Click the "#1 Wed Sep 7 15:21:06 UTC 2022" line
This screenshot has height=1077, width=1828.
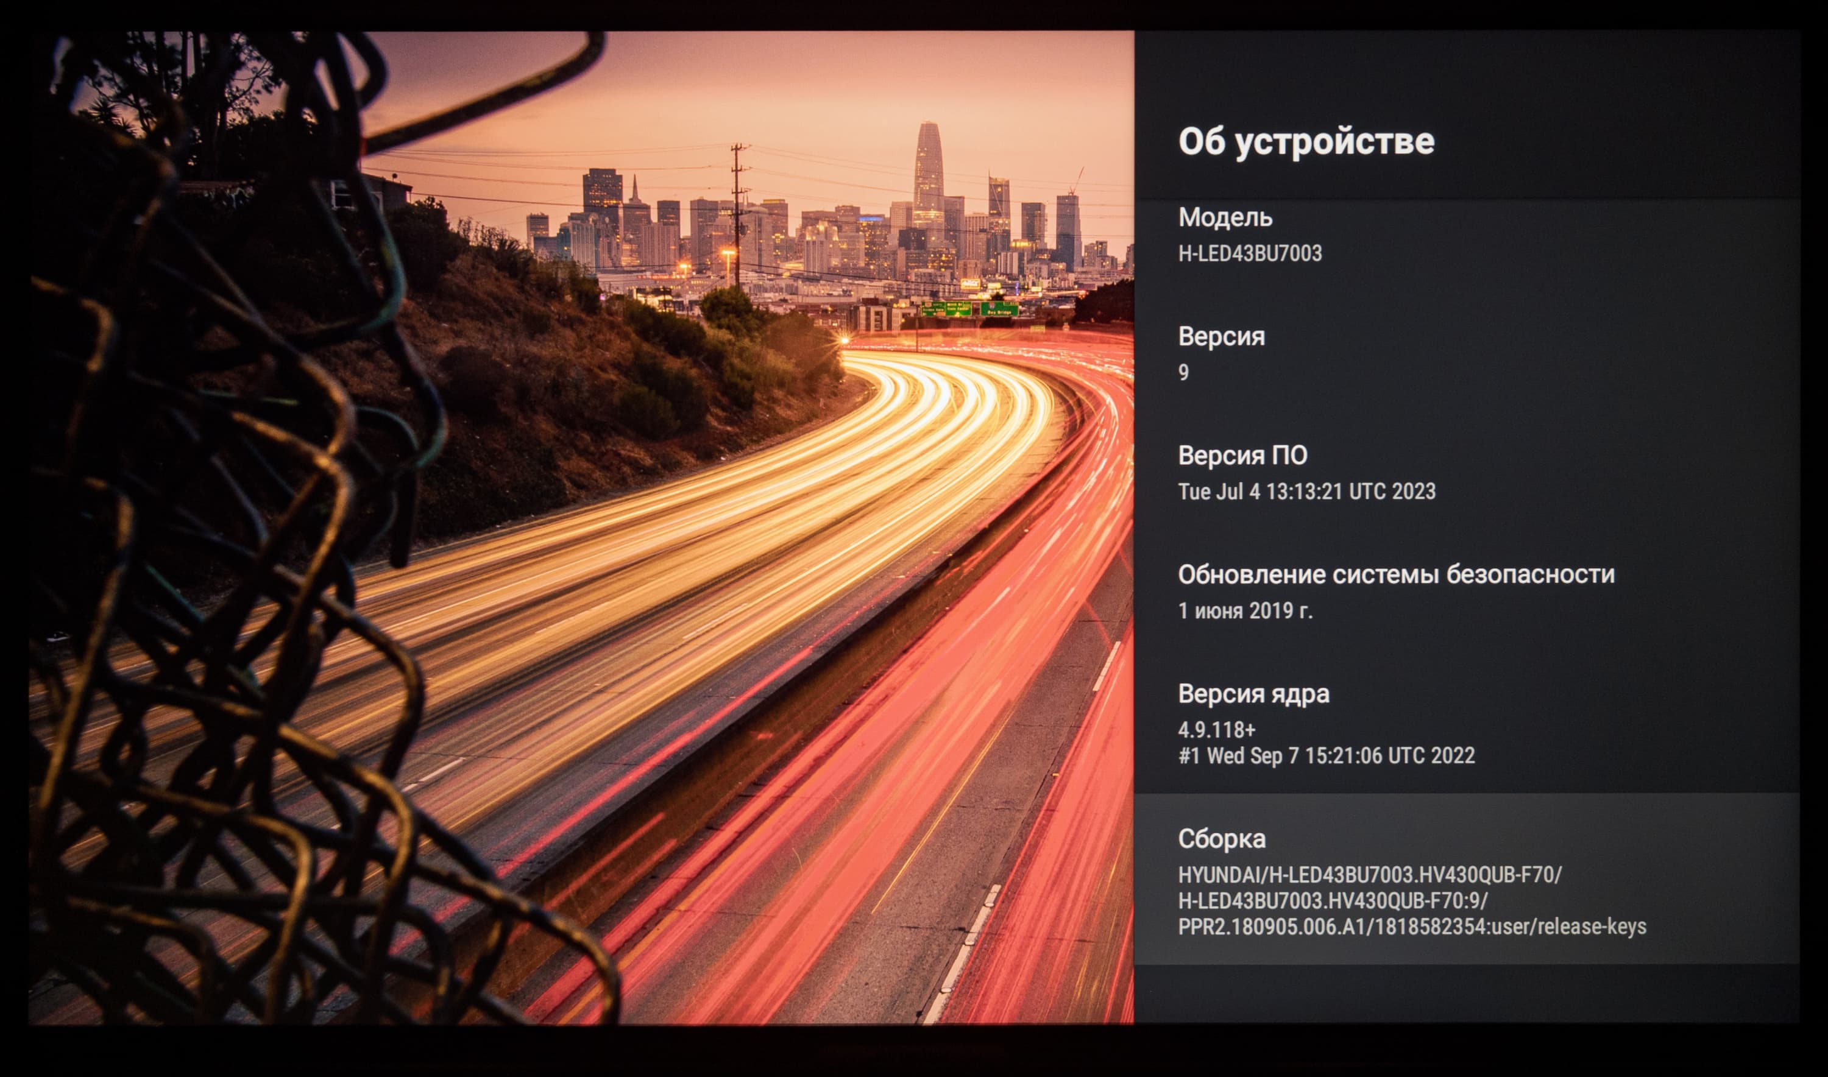[x=1326, y=755]
